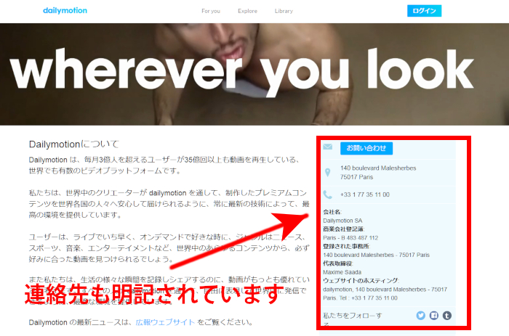This screenshot has height=336, width=509.
Task: Click the 登録された事務所 label
Action: pyautogui.click(x=346, y=246)
